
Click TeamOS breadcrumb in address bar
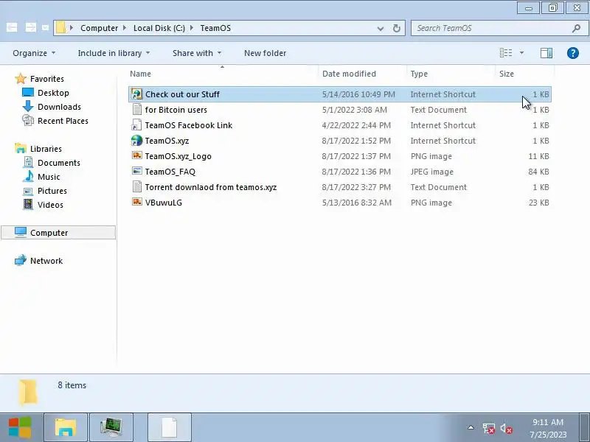click(215, 28)
